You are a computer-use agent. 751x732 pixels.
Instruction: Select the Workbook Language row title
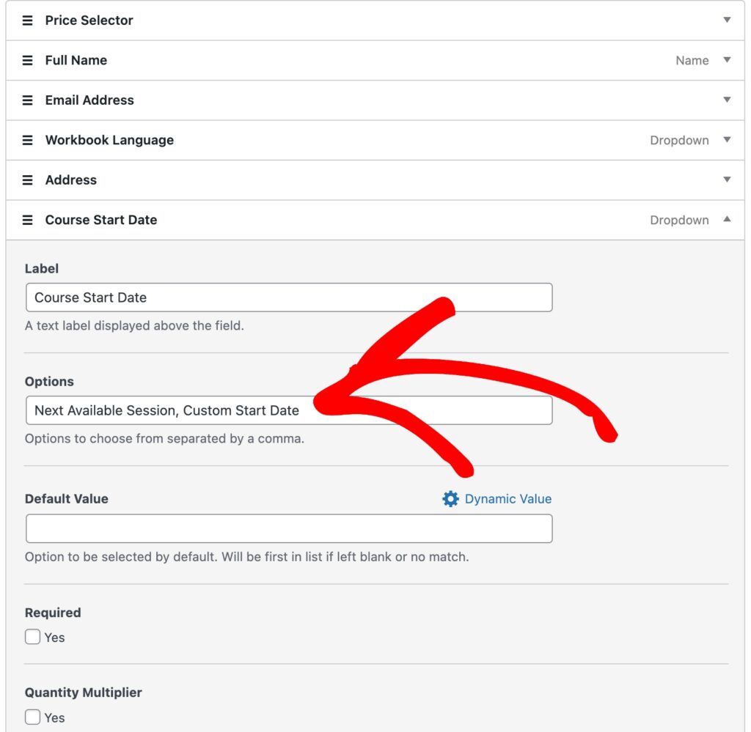pos(109,140)
